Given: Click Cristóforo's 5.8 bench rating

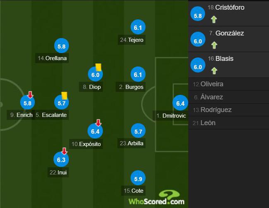Looking at the screenshot, I should [x=198, y=14].
